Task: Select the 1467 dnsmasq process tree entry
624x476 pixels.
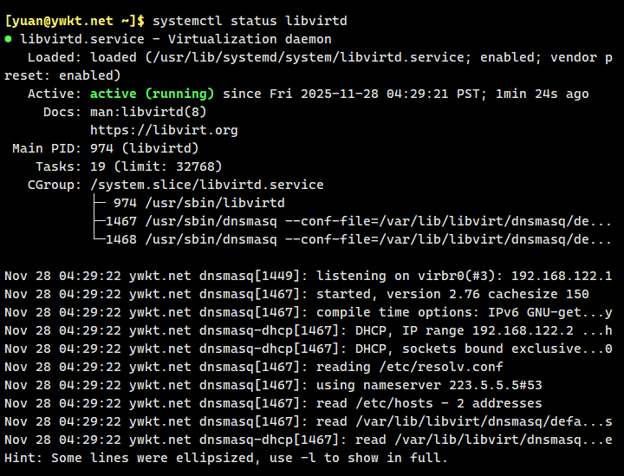Action: 347,221
